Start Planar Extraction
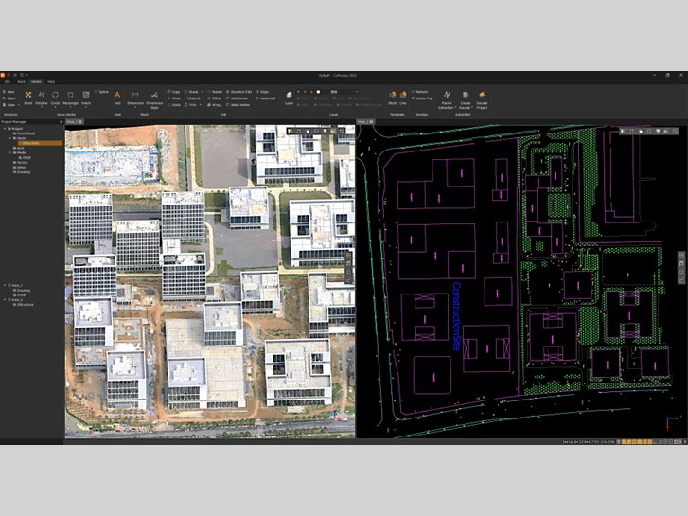688x516 pixels. click(447, 99)
